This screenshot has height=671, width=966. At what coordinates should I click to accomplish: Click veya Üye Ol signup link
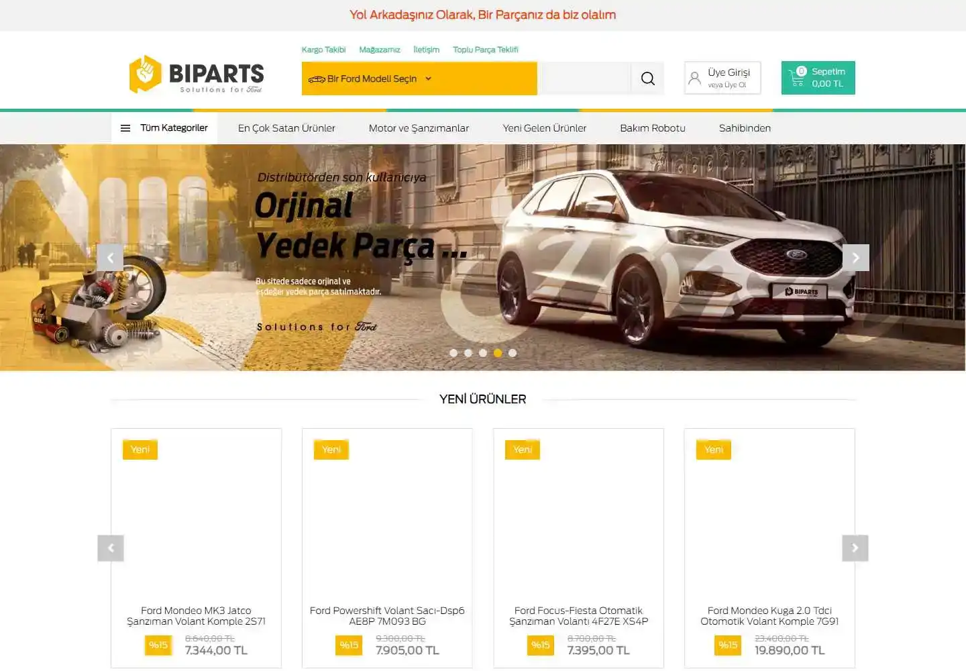727,85
